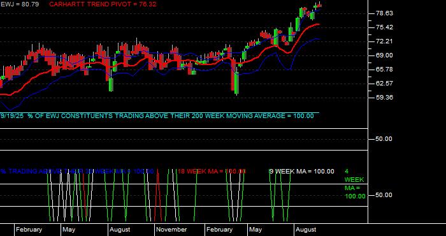
Task: Click the 9 WEEK MA = 100.00 label
Action: (302, 172)
